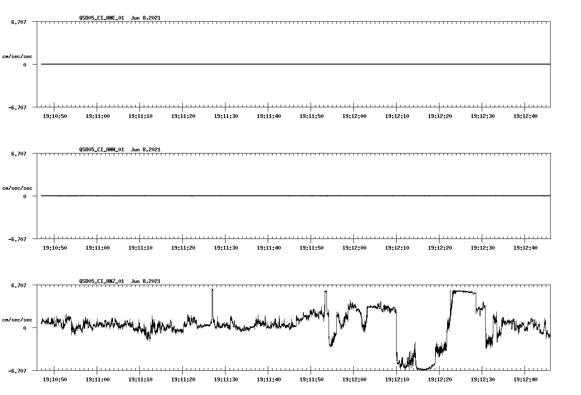Screen dimensions: 581x395
Task: Click the 0 axis label on HNE chart
Action: point(24,65)
